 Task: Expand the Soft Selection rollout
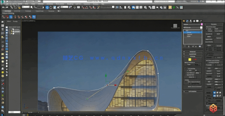click(x=192, y=91)
